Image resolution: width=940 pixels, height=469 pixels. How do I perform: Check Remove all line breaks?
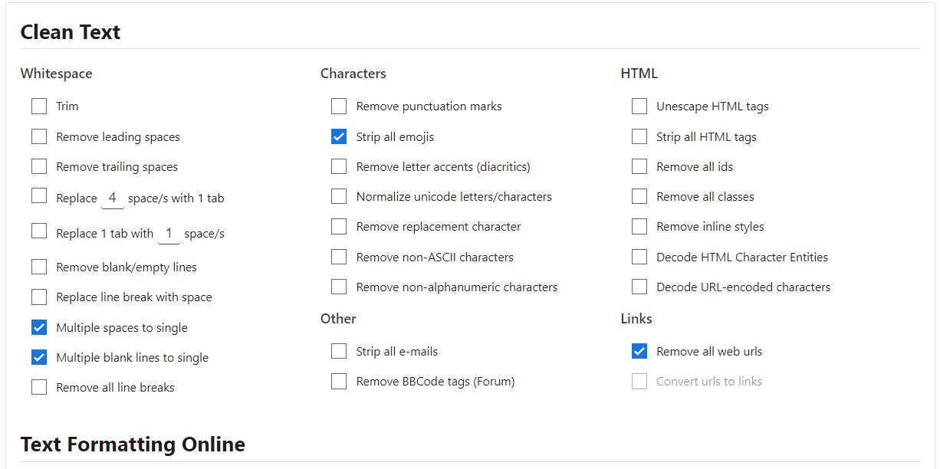point(39,387)
